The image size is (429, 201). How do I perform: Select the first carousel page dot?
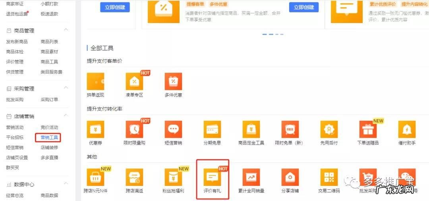pos(265,35)
